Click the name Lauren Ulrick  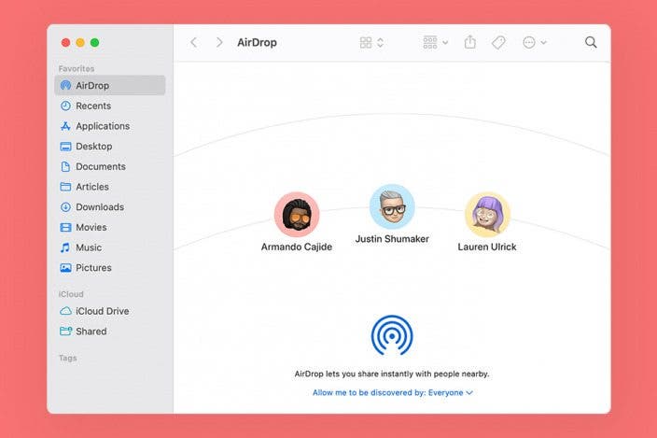(x=487, y=247)
